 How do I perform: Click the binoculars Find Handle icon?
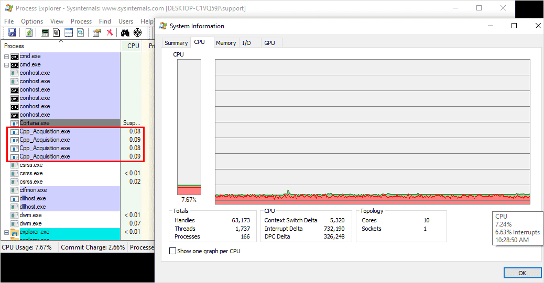click(125, 32)
